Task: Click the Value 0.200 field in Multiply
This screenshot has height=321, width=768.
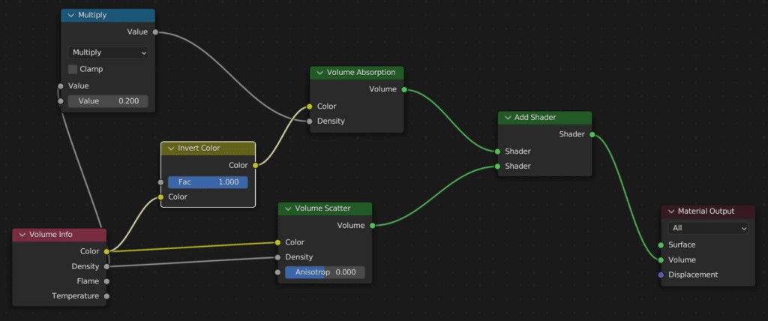Action: pos(108,101)
